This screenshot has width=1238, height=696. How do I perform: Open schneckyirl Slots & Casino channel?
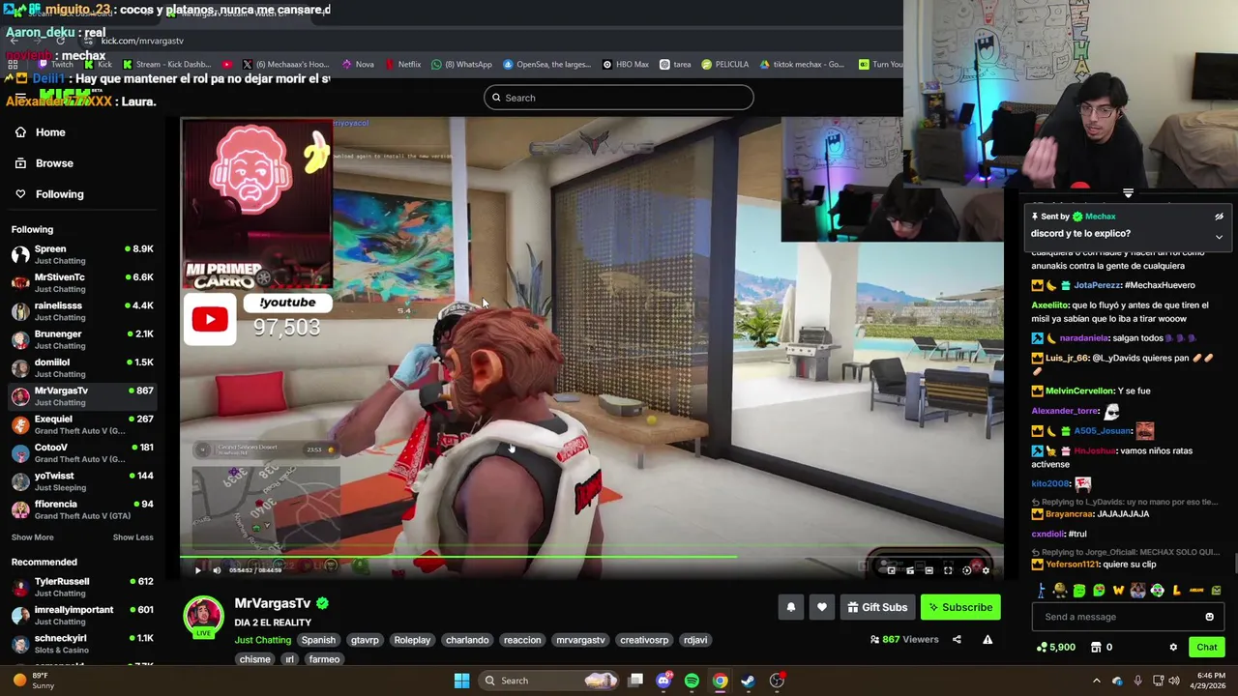pyautogui.click(x=82, y=644)
